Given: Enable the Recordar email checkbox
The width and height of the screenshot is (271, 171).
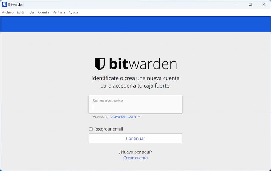Looking at the screenshot, I should click(x=91, y=129).
